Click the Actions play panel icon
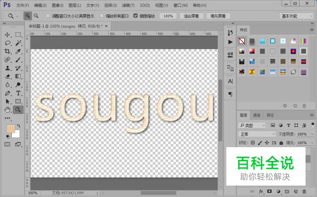Screen dimensions: 317x197 [230, 42]
